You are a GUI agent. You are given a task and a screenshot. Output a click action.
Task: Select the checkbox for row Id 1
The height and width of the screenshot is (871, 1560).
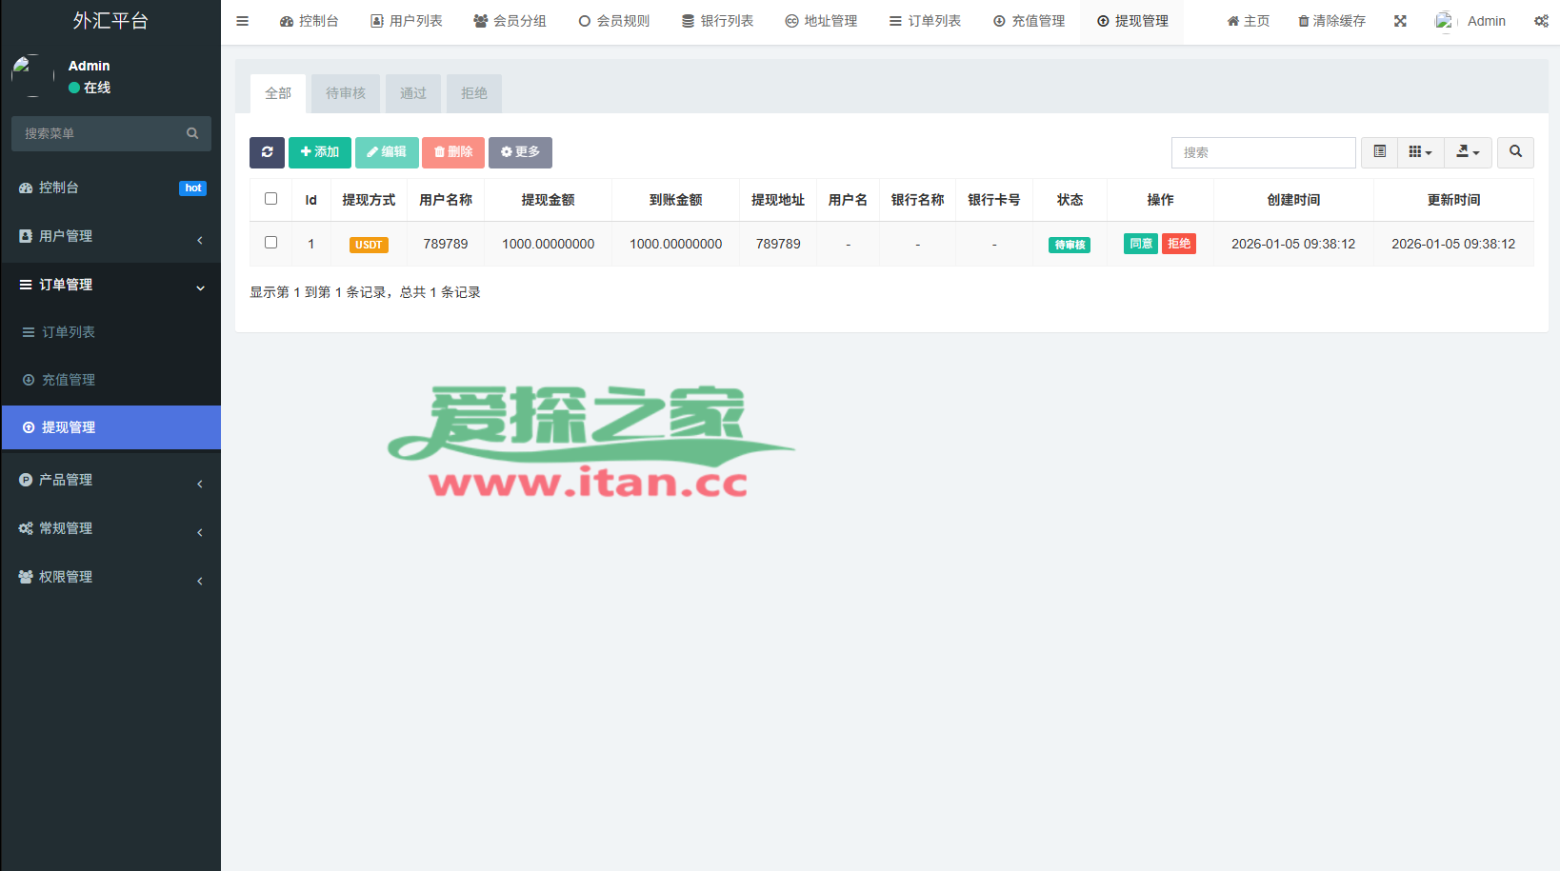pyautogui.click(x=271, y=243)
